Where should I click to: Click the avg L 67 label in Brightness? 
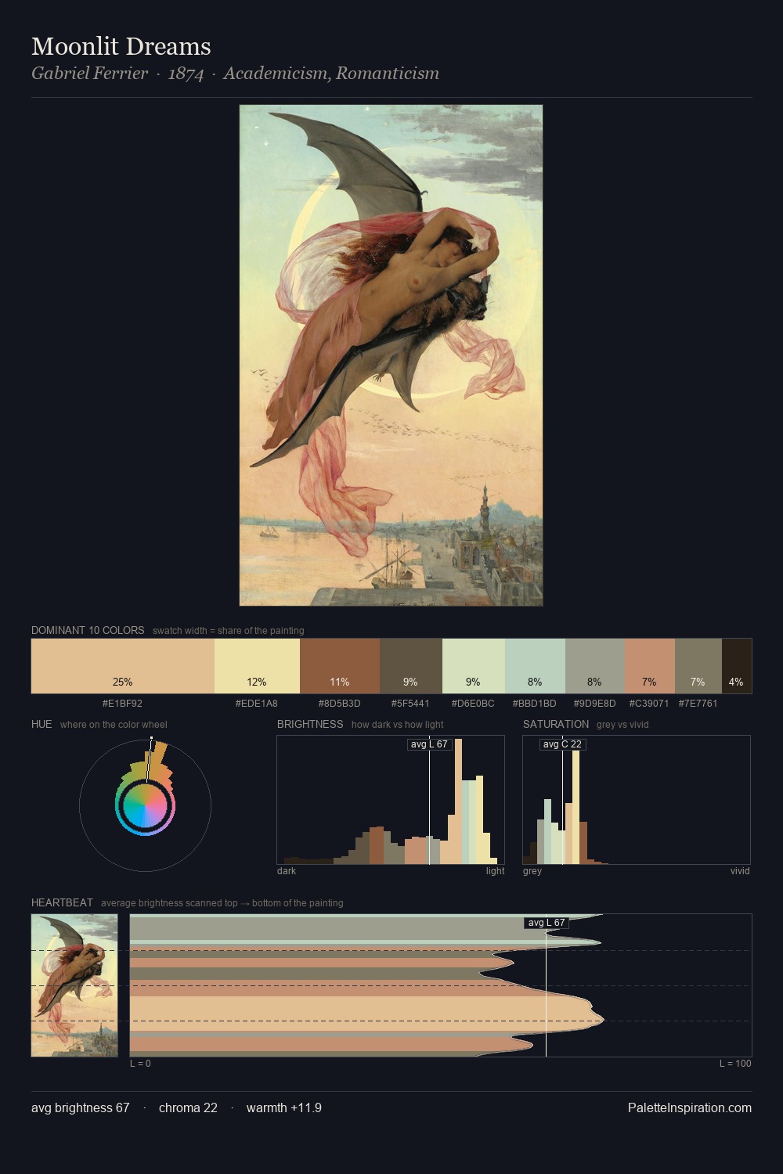[430, 744]
